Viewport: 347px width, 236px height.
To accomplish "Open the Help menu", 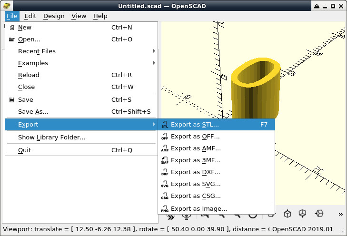I will pyautogui.click(x=100, y=16).
